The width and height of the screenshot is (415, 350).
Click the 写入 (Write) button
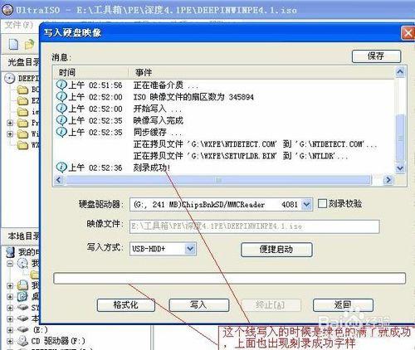pos(198,305)
